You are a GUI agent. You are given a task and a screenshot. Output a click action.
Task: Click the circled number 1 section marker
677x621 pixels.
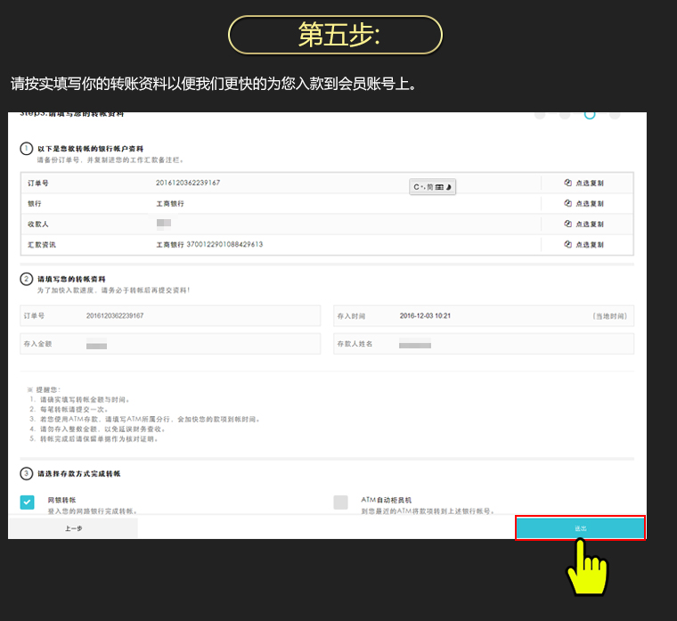(x=27, y=149)
